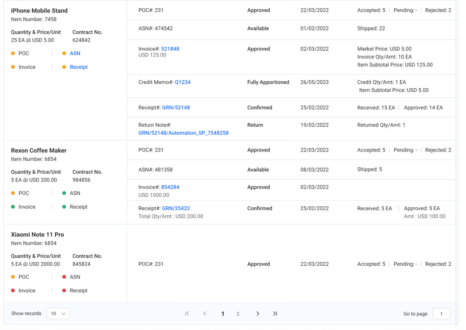Click contract number 624842
This screenshot has height=330, width=466.
(82, 40)
